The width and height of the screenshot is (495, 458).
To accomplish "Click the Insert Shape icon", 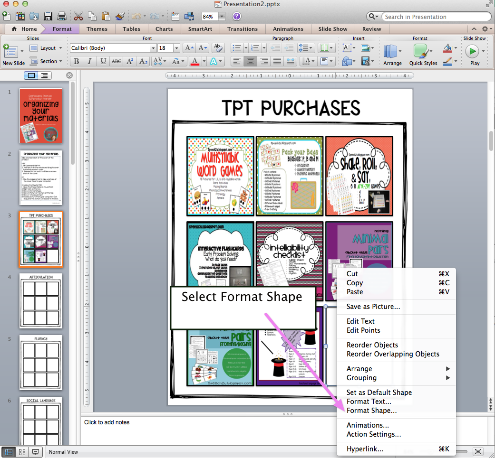I will click(347, 61).
